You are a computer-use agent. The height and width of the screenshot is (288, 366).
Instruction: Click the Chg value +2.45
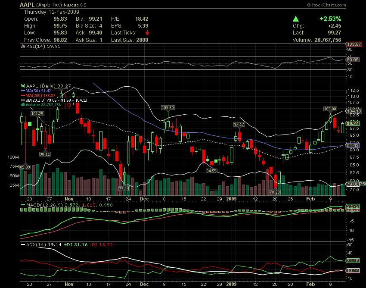(x=335, y=26)
